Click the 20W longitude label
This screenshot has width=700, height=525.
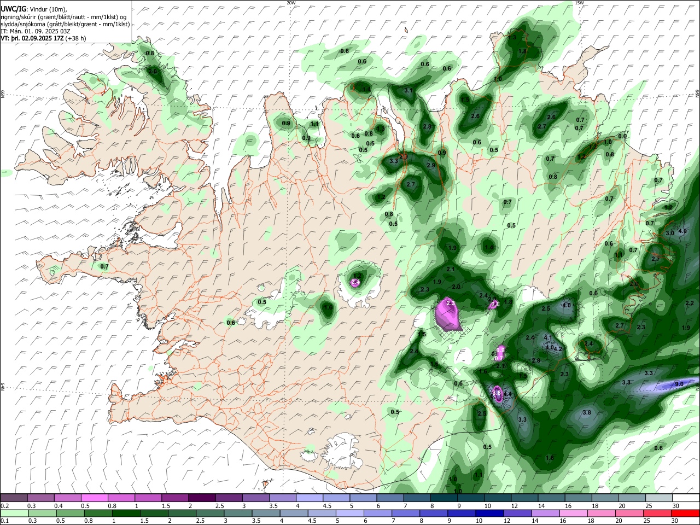[x=291, y=3]
